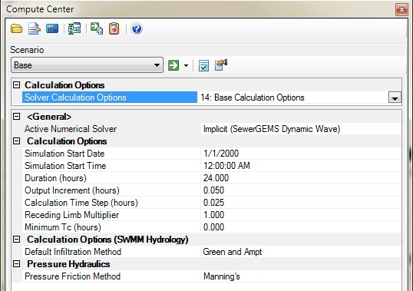The height and width of the screenshot is (291, 413).
Task: Click the notes with hammer icon
Action: point(221,65)
